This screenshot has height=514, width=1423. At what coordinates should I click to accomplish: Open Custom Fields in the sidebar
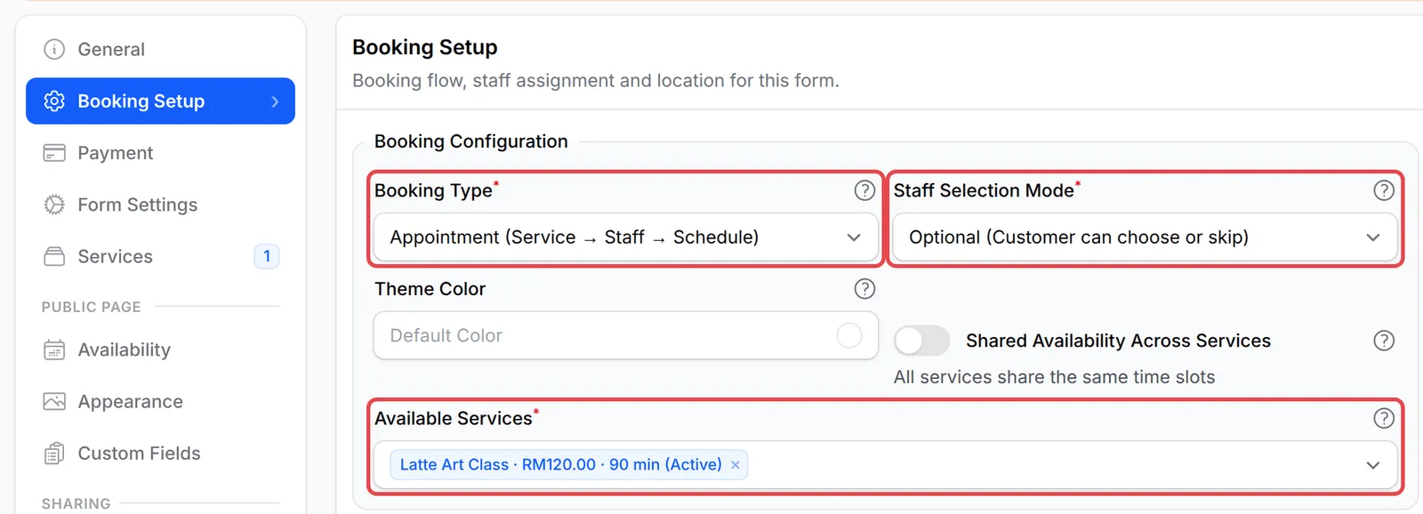click(x=160, y=454)
